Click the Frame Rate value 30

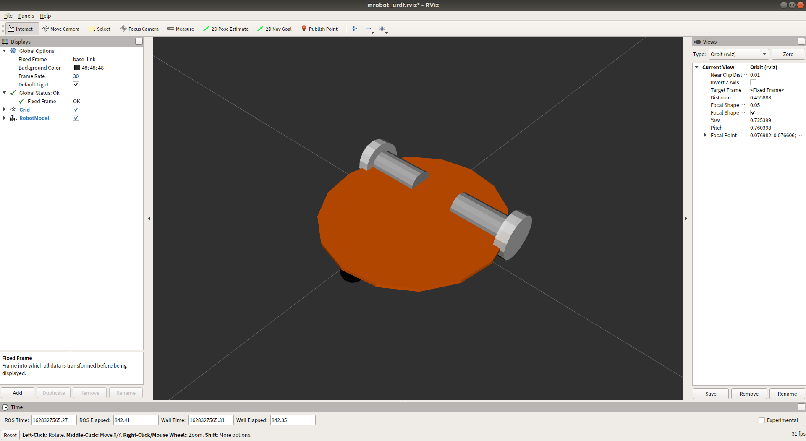point(76,76)
